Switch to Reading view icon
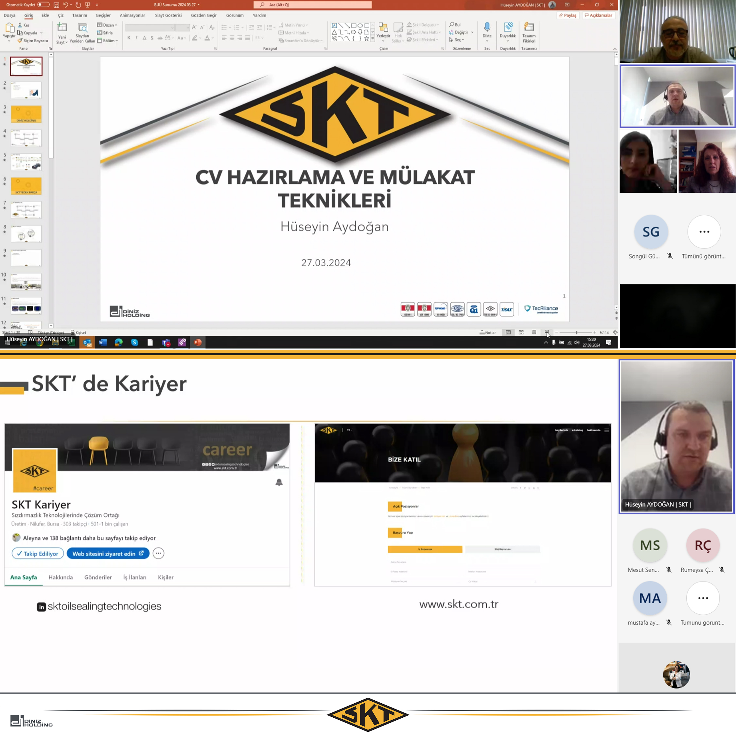 534,333
